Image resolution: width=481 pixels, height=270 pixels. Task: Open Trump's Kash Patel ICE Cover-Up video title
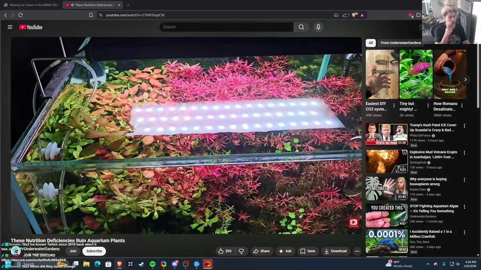tap(433, 127)
